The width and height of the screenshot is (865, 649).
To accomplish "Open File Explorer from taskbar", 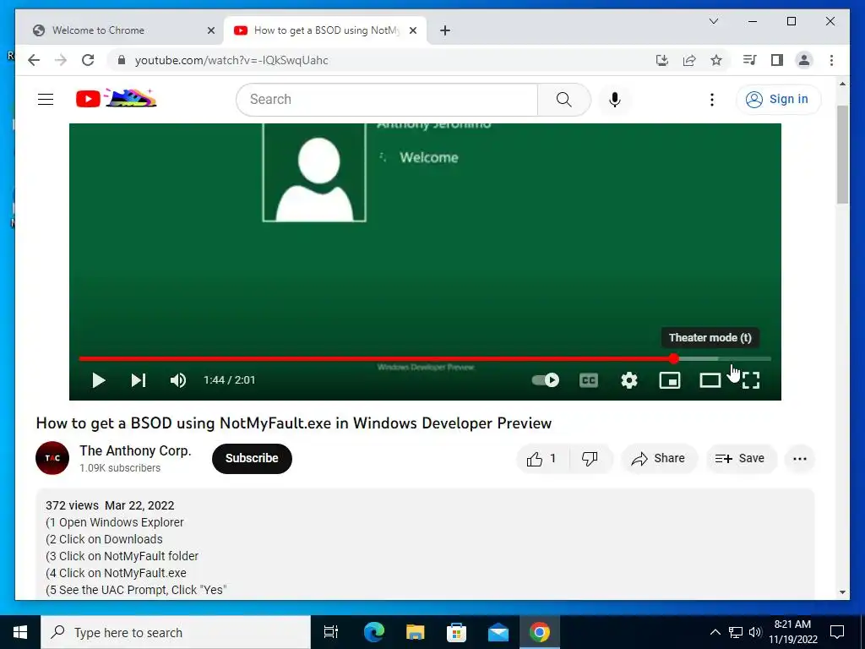I will (x=415, y=632).
